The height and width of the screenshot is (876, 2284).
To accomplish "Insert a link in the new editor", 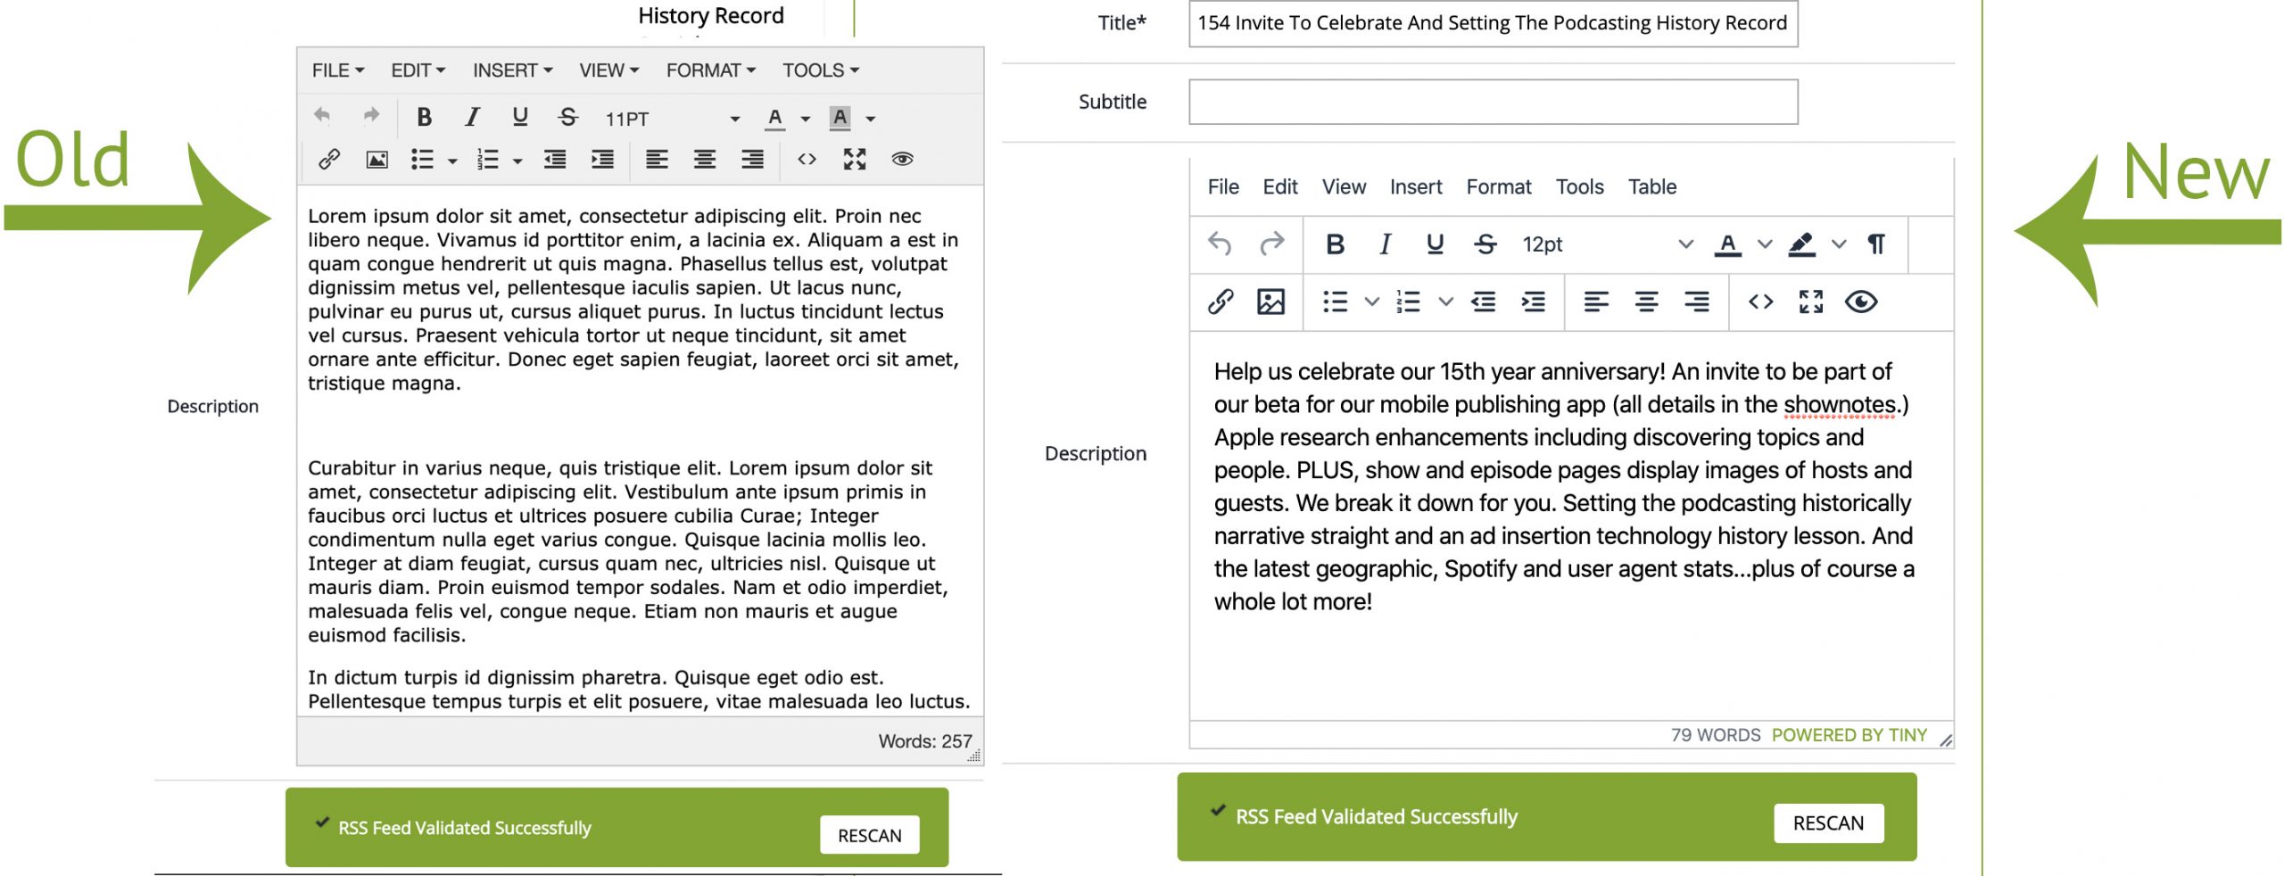I will [x=1220, y=302].
